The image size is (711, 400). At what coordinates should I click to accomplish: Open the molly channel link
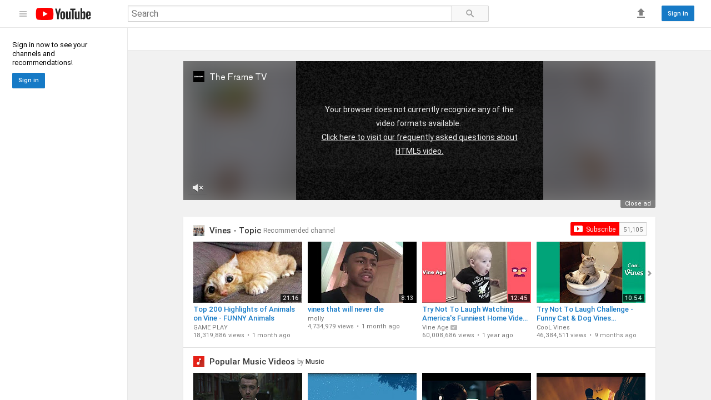[x=316, y=318]
